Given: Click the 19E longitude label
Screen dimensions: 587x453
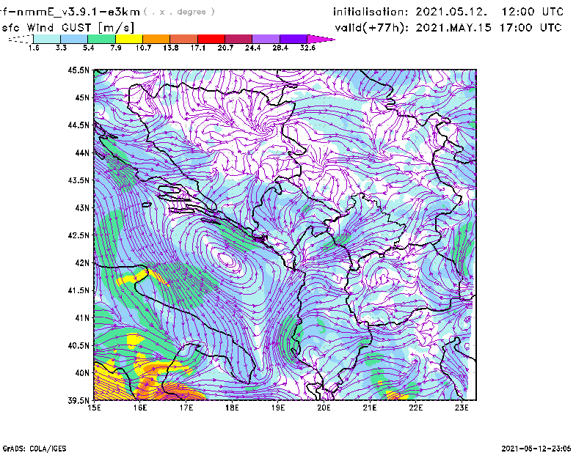Looking at the screenshot, I should 278,408.
